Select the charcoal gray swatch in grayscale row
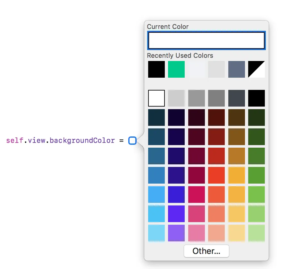Screen dimensions: 295x269 [237, 98]
